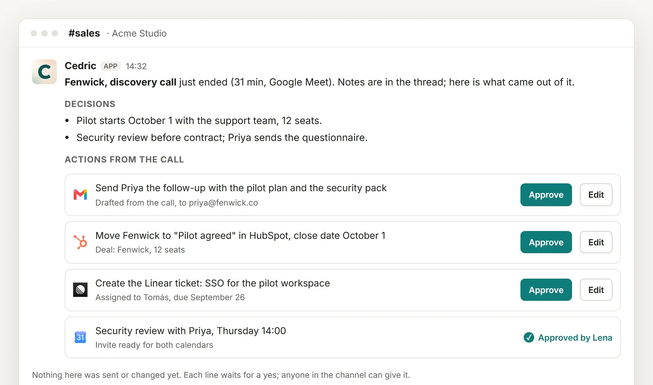Click 'Security review before contract' decision bullet
653x385 pixels.
(222, 138)
